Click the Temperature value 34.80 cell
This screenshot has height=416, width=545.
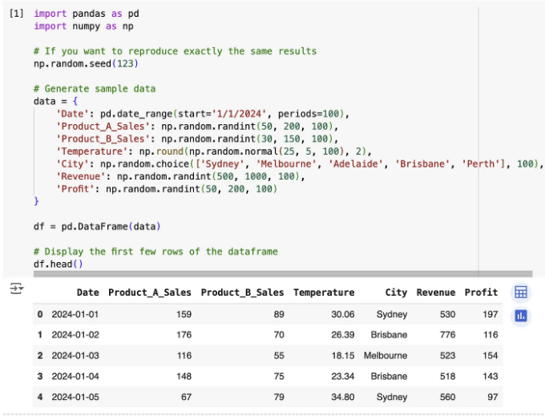[x=343, y=397]
